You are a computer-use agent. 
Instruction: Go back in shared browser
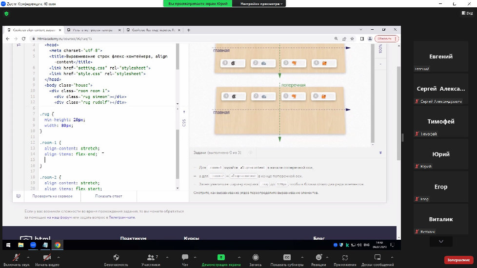pyautogui.click(x=8, y=38)
